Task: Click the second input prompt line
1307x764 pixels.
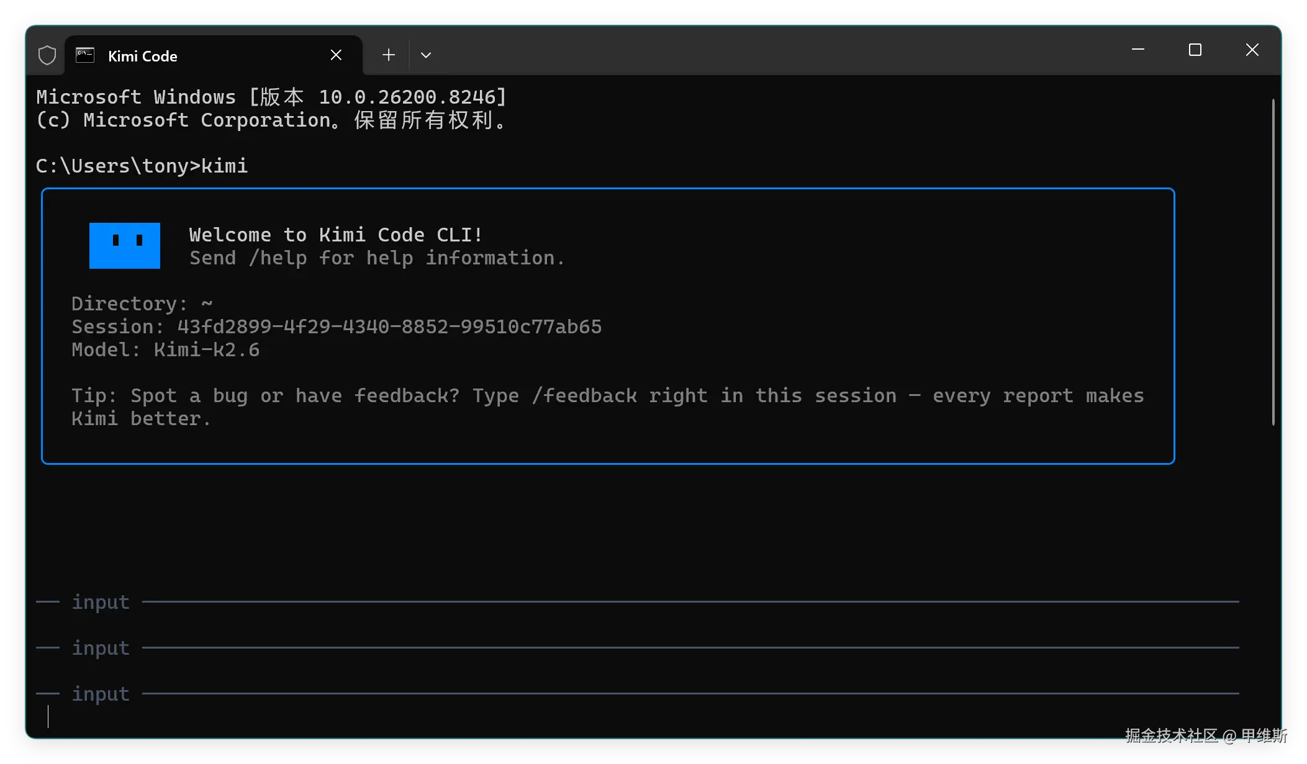Action: click(x=638, y=647)
